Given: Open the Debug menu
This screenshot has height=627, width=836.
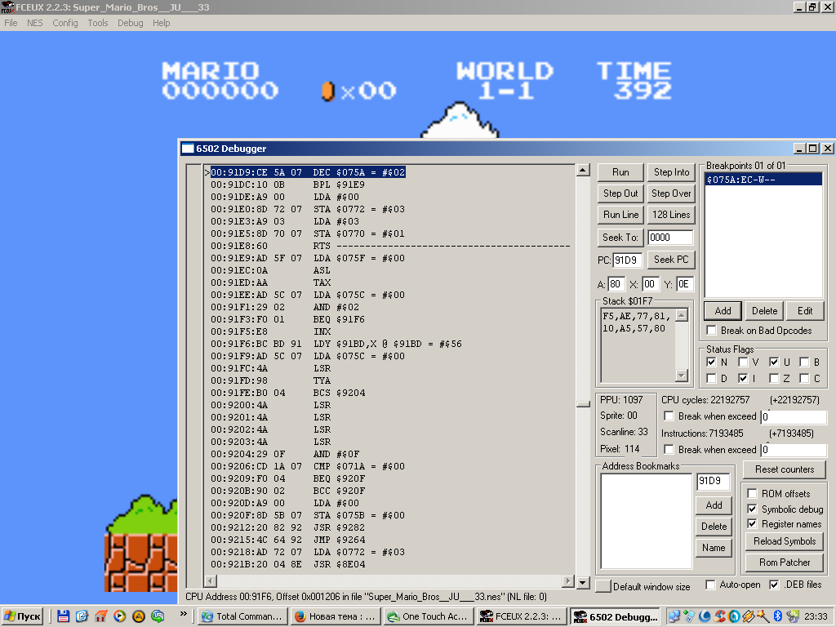Looking at the screenshot, I should coord(130,23).
